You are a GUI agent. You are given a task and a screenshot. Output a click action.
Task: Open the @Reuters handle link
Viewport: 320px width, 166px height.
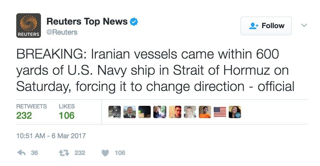(62, 32)
